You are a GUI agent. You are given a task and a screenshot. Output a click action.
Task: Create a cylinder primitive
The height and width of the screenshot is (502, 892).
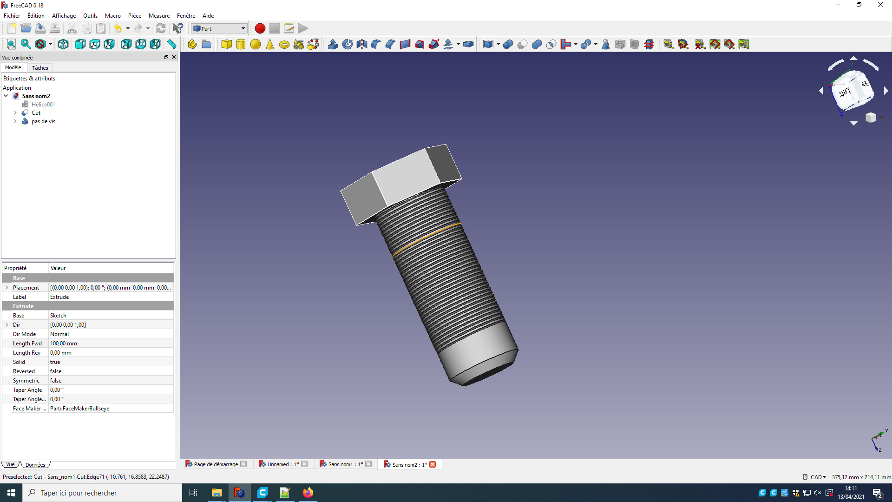tap(241, 44)
